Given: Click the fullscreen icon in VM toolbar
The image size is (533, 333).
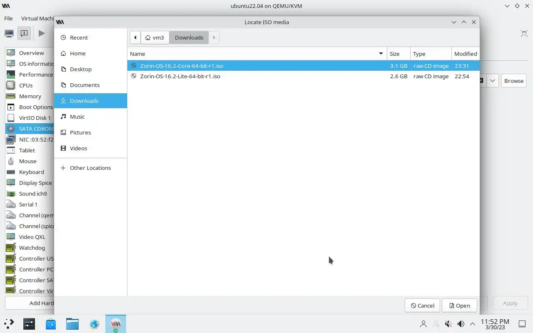Looking at the screenshot, I should pyautogui.click(x=524, y=33).
